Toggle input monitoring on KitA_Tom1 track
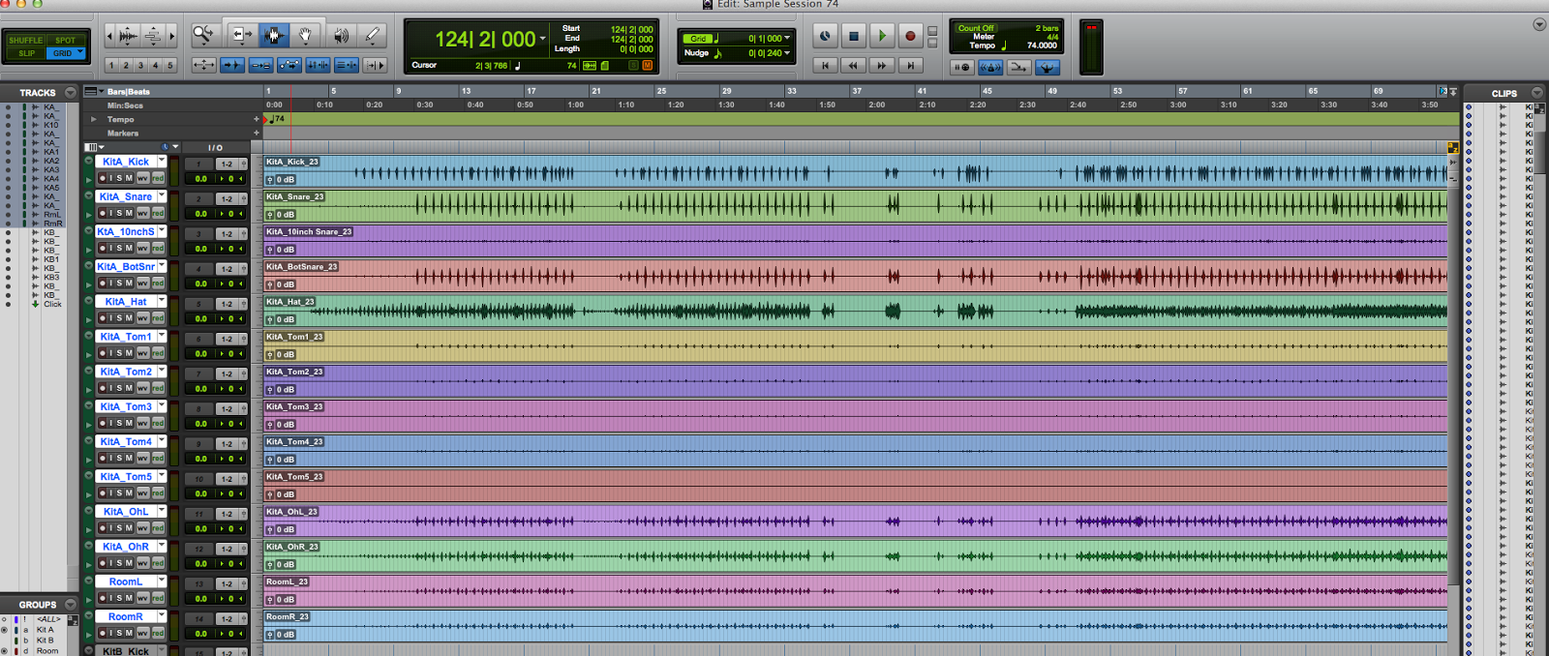The image size is (1549, 656). (x=111, y=353)
